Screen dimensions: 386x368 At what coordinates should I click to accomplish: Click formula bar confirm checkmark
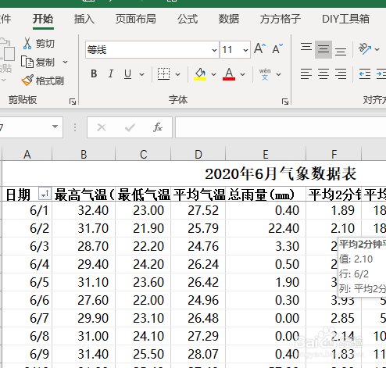130,127
